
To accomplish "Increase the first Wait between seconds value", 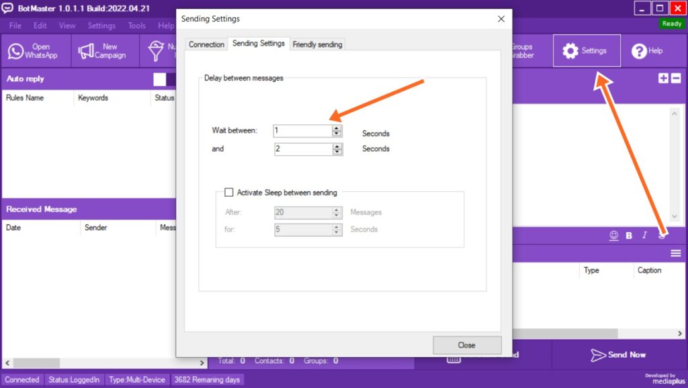I will tap(337, 128).
